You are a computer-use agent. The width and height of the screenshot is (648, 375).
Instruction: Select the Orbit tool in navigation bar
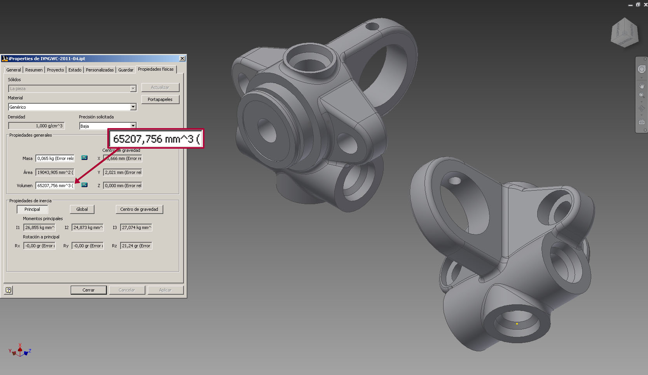pos(642,108)
